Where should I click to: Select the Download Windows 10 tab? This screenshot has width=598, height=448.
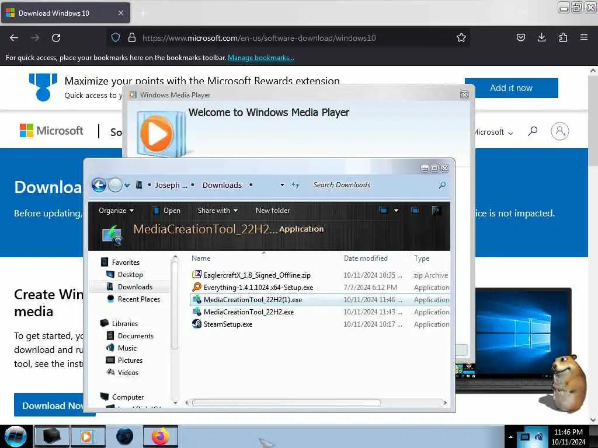click(65, 13)
